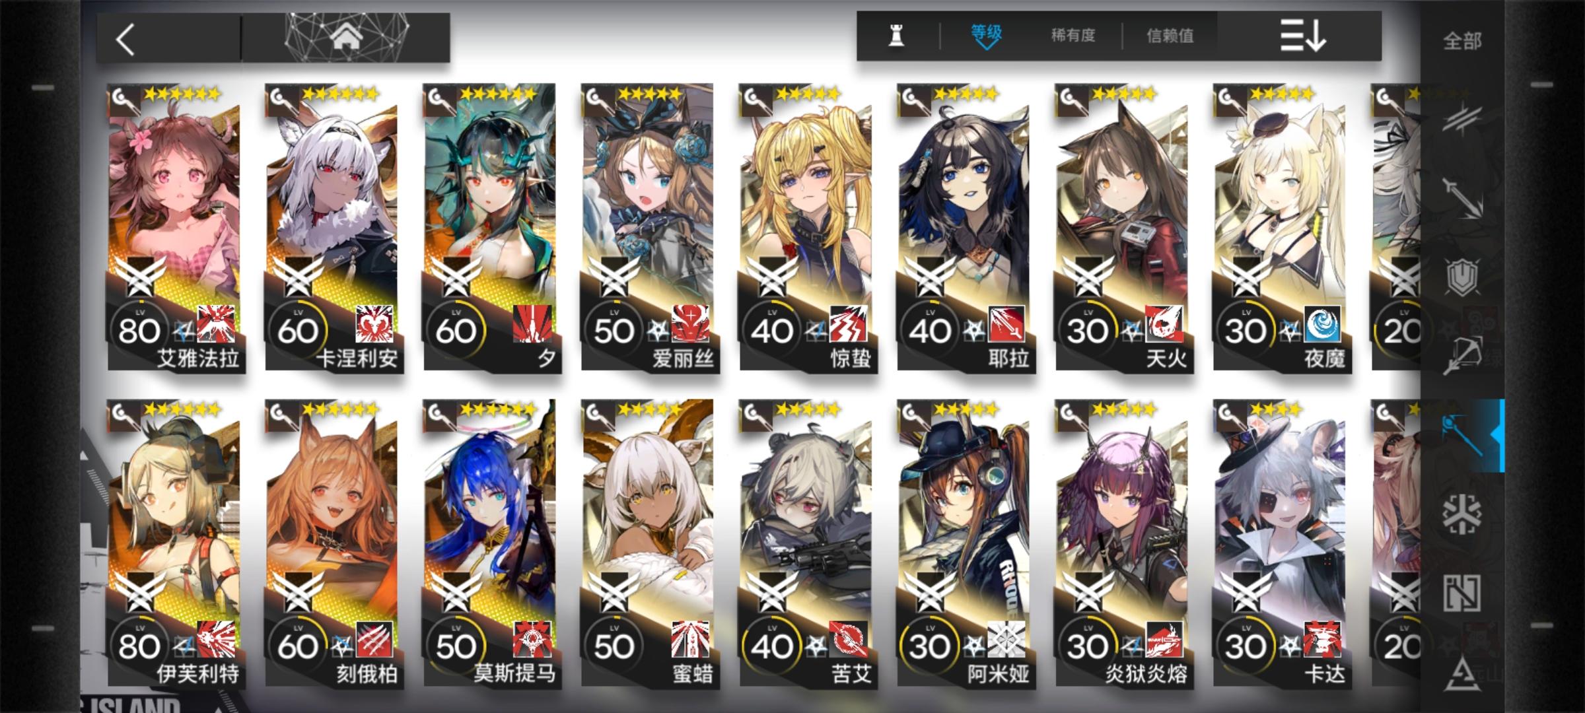
Task: Click 卡涅利安's skill icon
Action: tap(374, 324)
